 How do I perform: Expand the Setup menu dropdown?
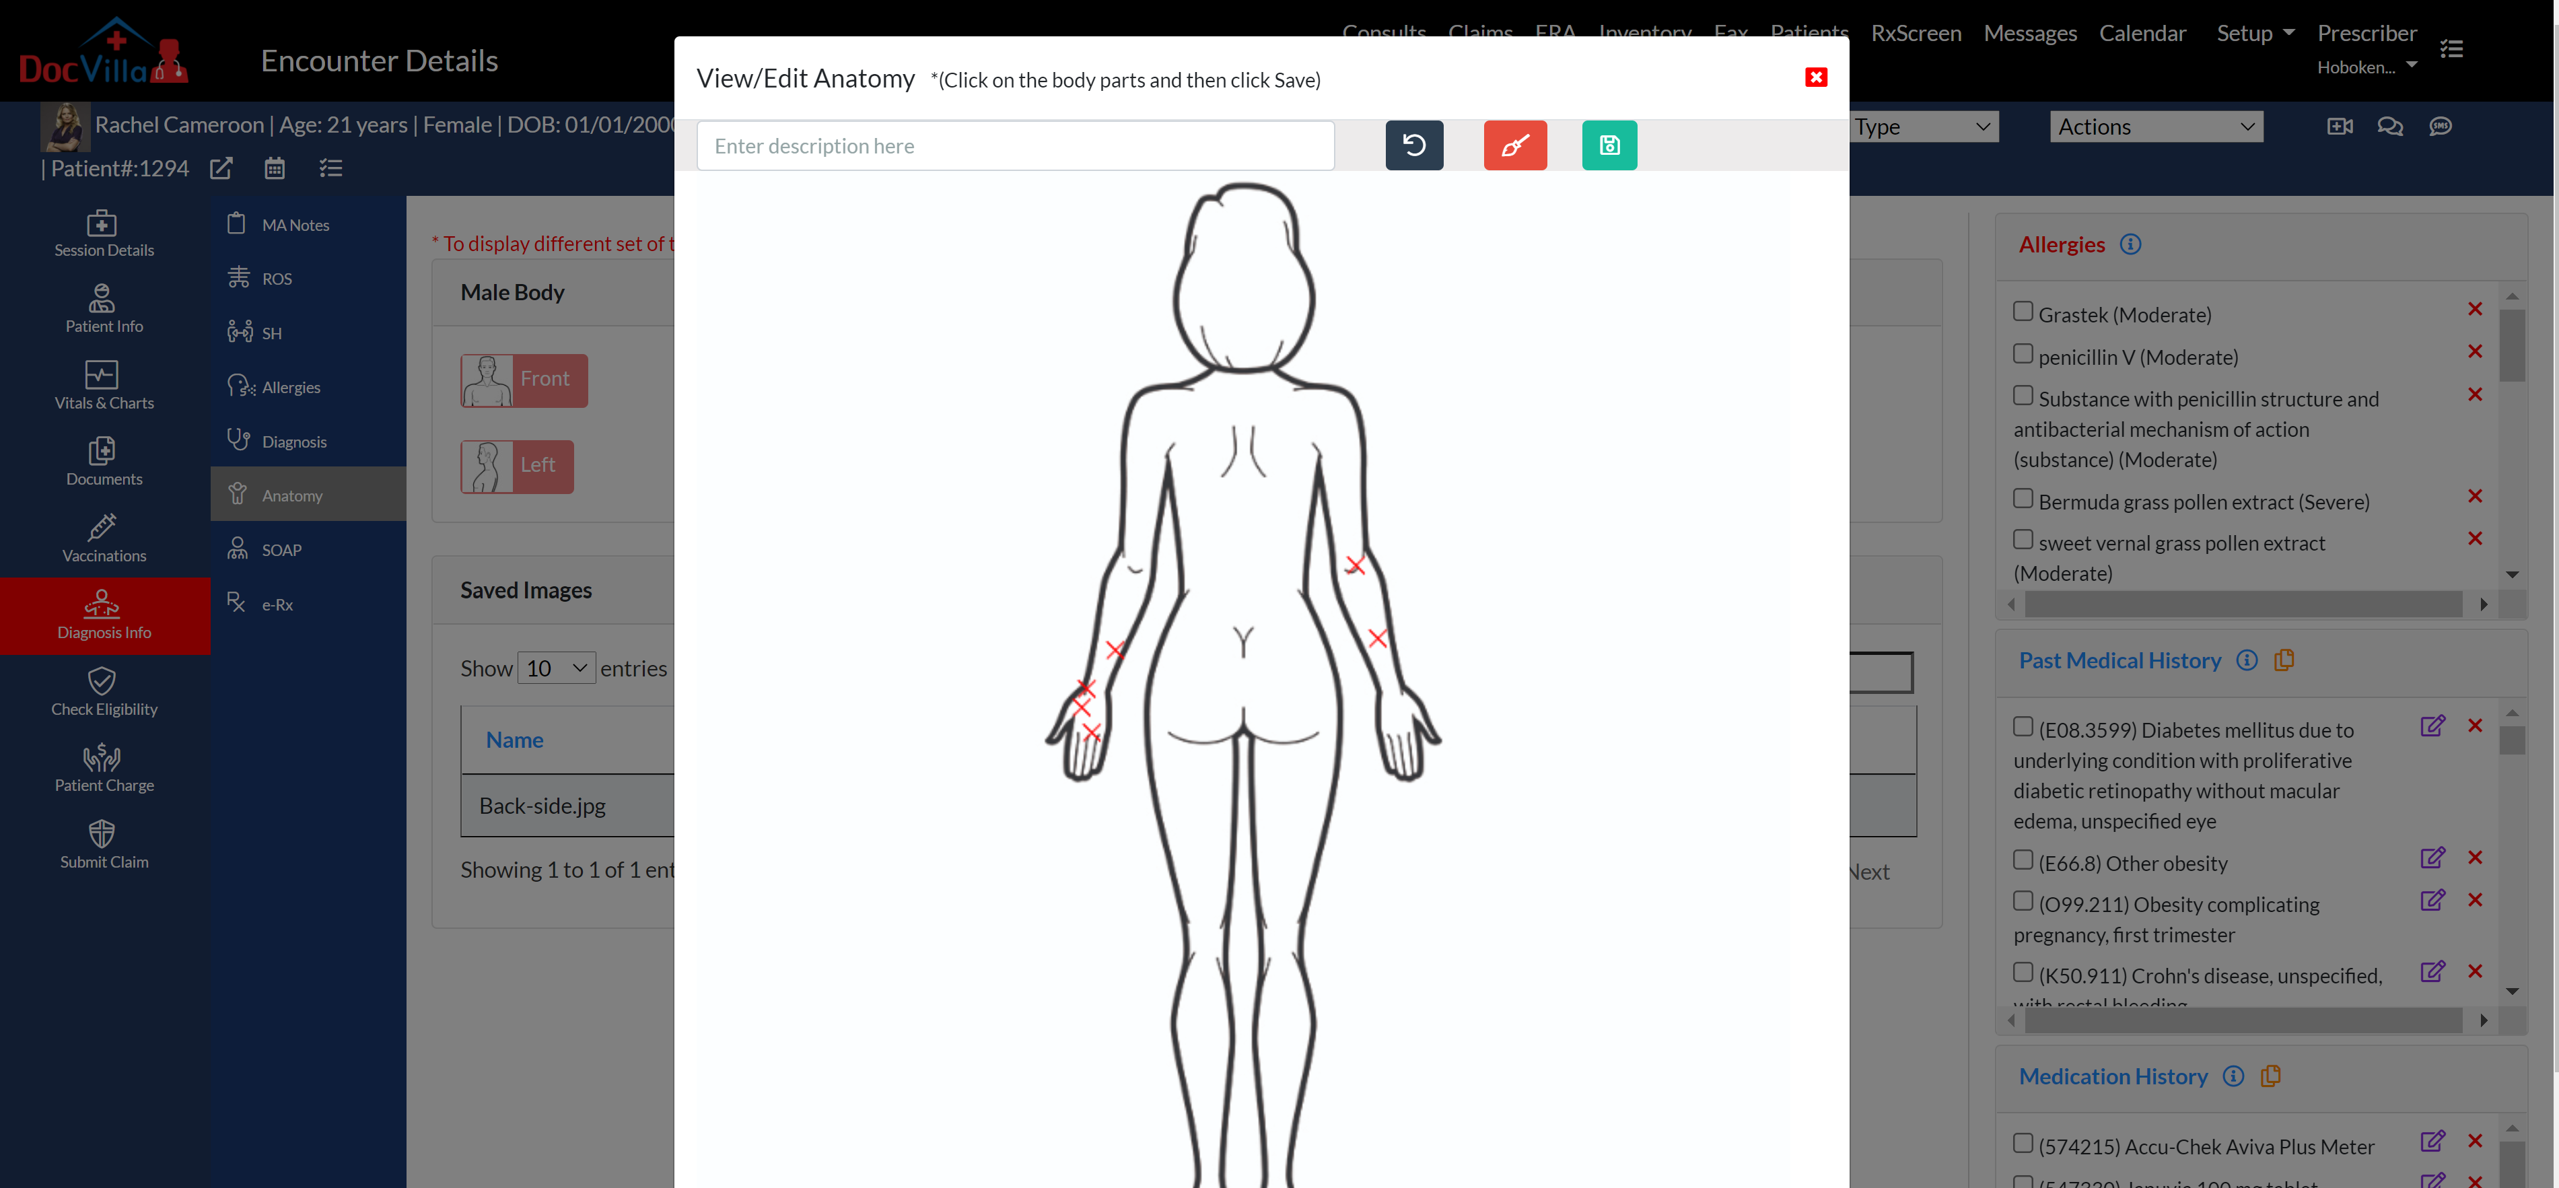click(2255, 33)
